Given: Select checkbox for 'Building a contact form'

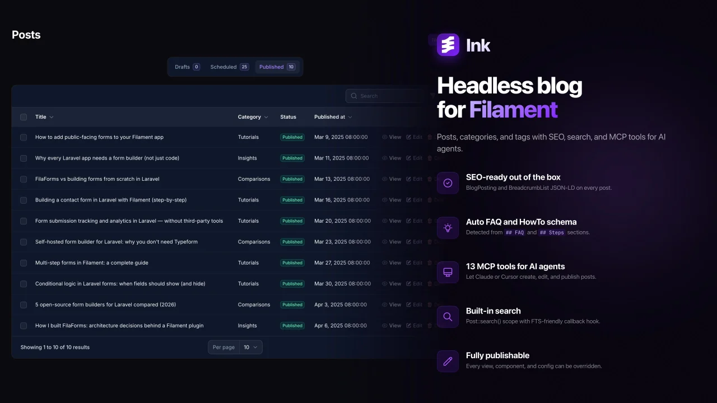Looking at the screenshot, I should (x=24, y=200).
